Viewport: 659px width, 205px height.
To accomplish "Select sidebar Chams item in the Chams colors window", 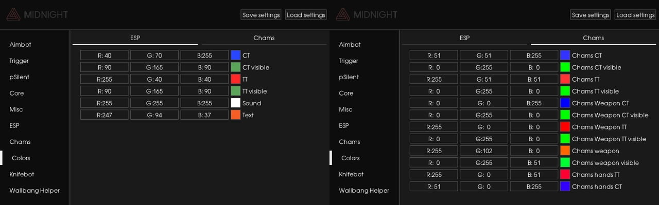I will 349,142.
